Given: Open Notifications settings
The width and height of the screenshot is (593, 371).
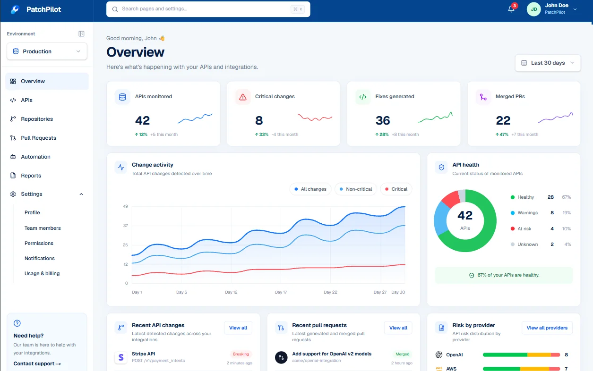Looking at the screenshot, I should (x=40, y=258).
